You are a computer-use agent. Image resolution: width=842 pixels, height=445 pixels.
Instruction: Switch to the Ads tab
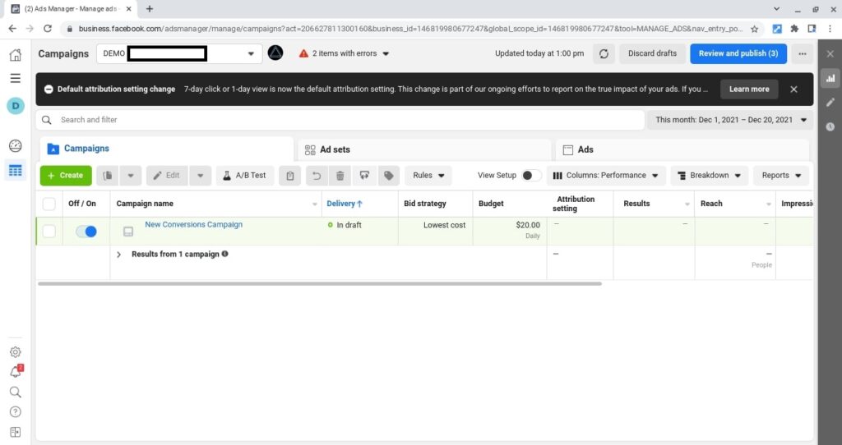coord(682,149)
